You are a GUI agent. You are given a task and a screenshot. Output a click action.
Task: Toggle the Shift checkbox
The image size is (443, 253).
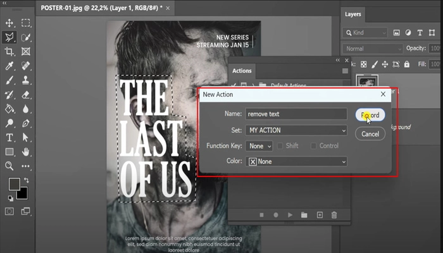280,145
